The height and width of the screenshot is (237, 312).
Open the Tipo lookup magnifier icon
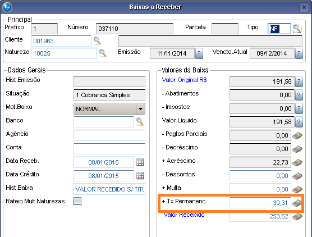[297, 29]
